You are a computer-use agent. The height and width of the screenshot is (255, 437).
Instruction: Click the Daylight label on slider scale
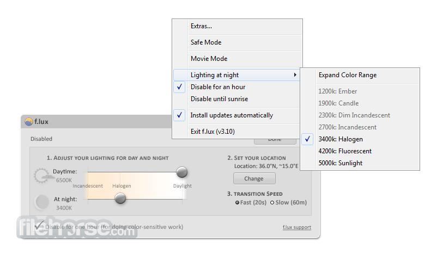click(x=183, y=186)
